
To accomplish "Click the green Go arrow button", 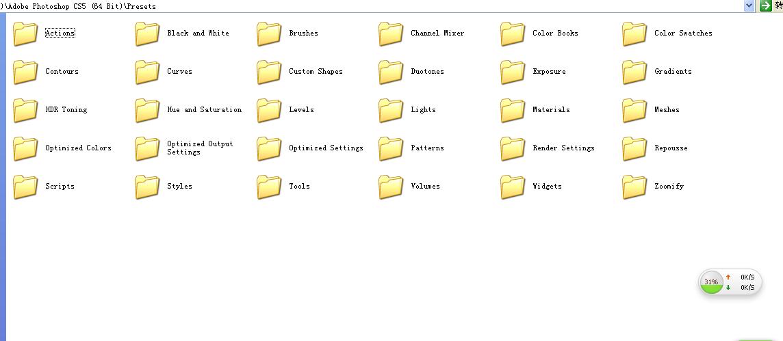I will click(765, 5).
